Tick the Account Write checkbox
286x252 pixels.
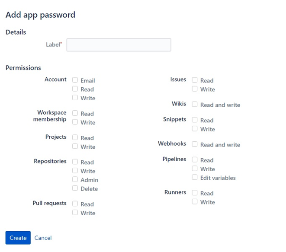tap(75, 98)
